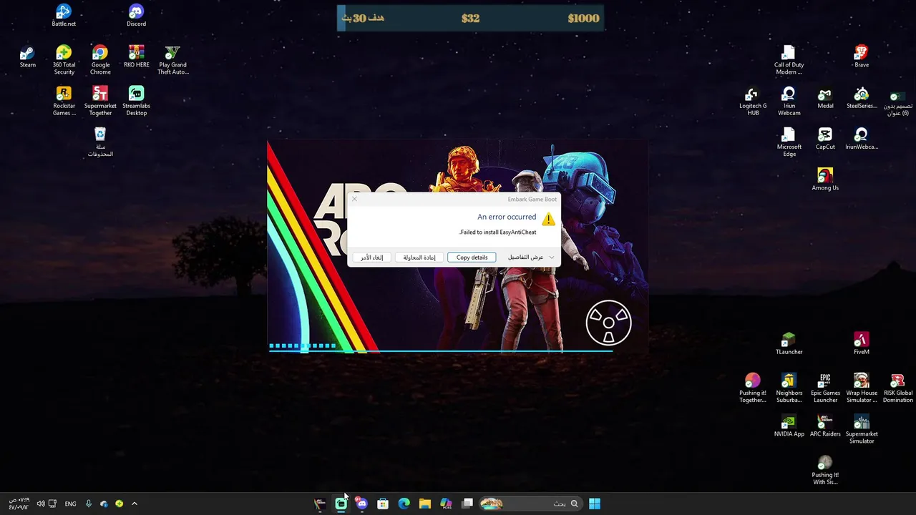Select Rockstar Games launcher icon
This screenshot has height=515, width=916.
64,101
